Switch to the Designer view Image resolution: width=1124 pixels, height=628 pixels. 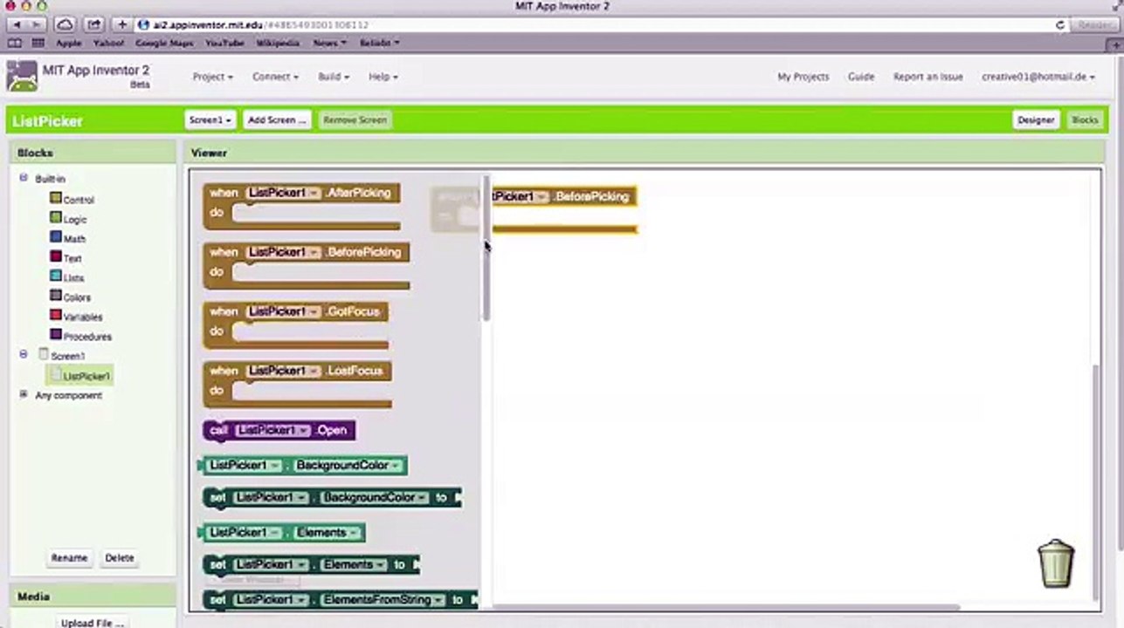coord(1036,120)
